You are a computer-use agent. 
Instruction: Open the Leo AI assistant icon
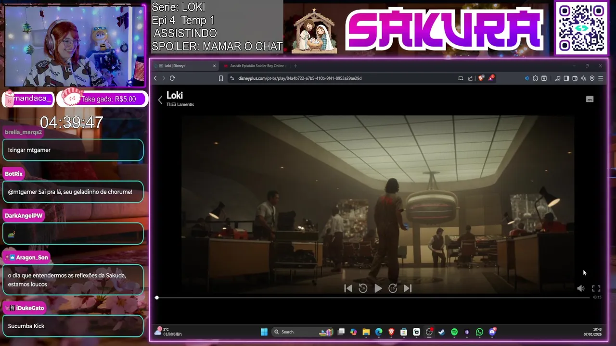583,78
